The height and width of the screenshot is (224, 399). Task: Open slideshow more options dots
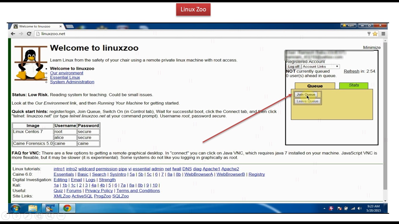pyautogui.click(x=61, y=216)
